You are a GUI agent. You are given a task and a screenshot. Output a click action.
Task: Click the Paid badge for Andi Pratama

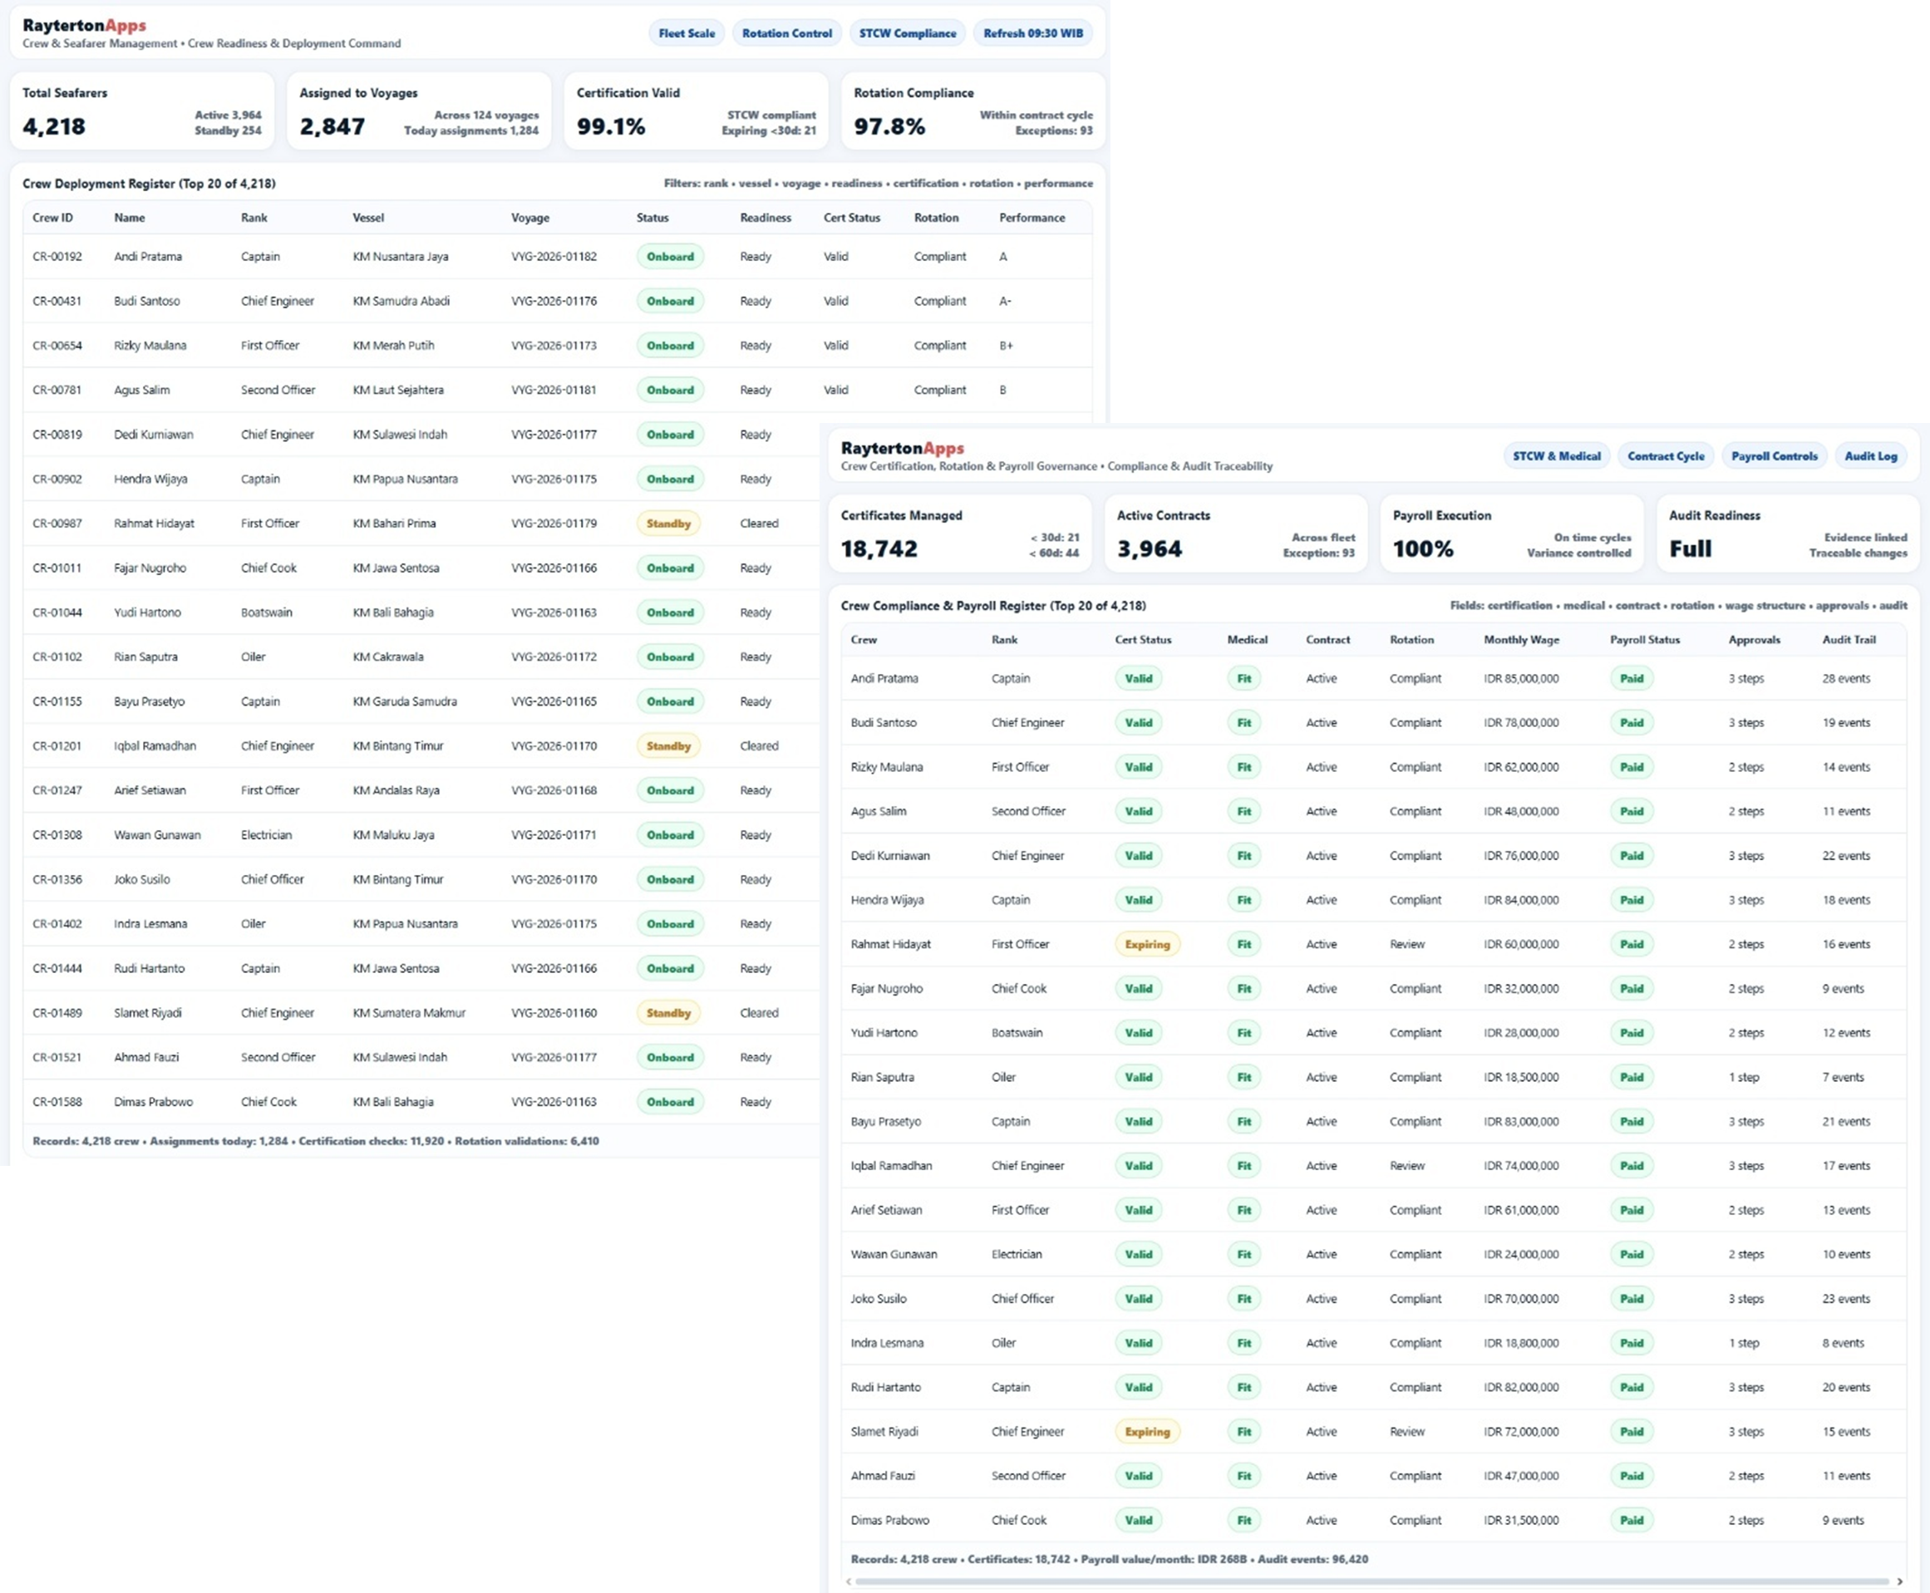(x=1631, y=678)
